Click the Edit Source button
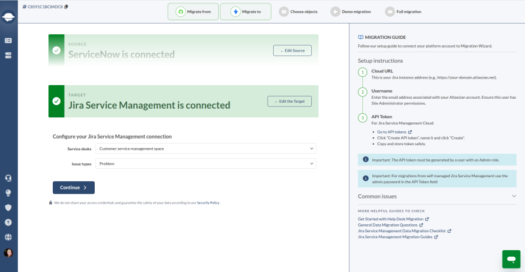Screen dimensions: 525x272 tap(292, 50)
